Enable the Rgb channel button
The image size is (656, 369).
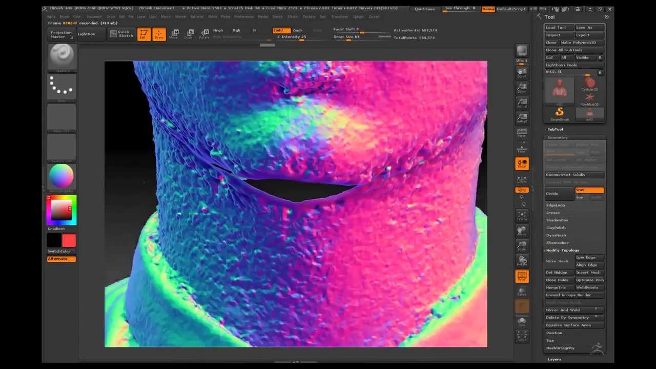coord(236,30)
